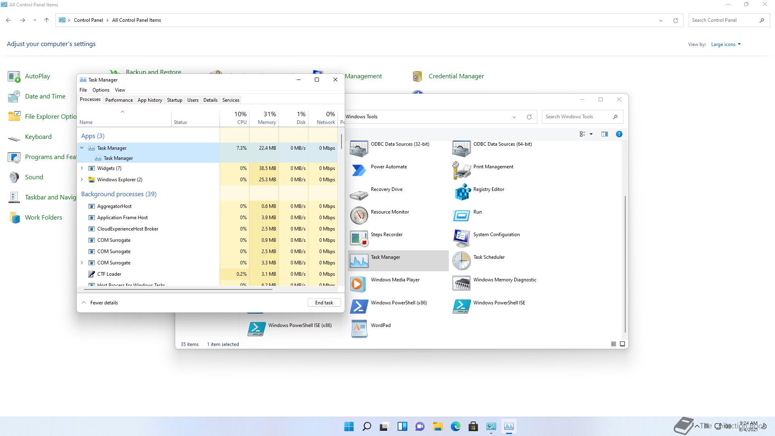Switch to the Startup tab
The width and height of the screenshot is (775, 436).
pos(175,100)
